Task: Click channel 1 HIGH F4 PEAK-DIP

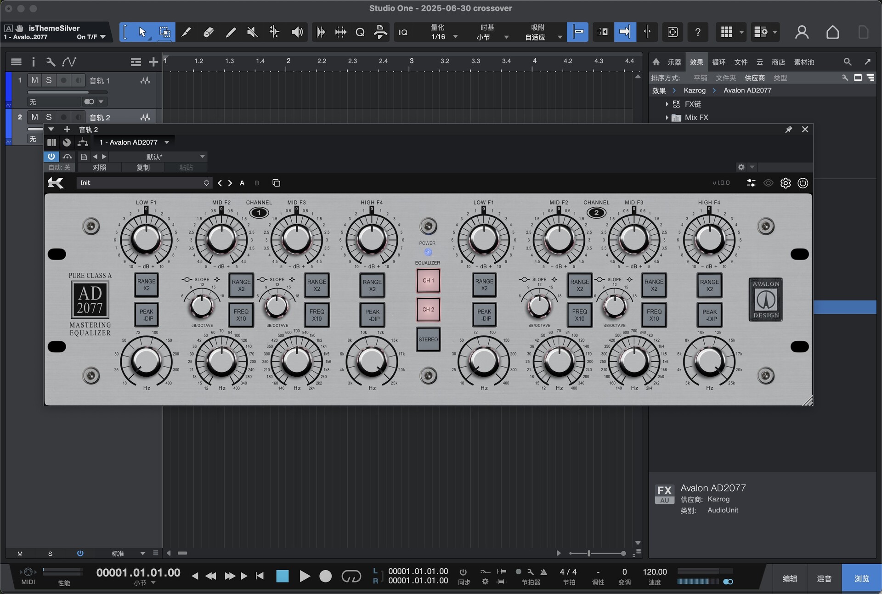Action: [372, 315]
